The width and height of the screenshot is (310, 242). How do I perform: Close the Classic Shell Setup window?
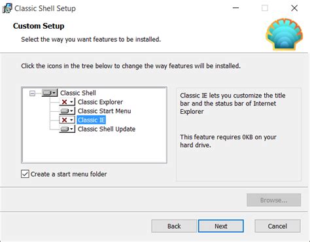pos(294,8)
